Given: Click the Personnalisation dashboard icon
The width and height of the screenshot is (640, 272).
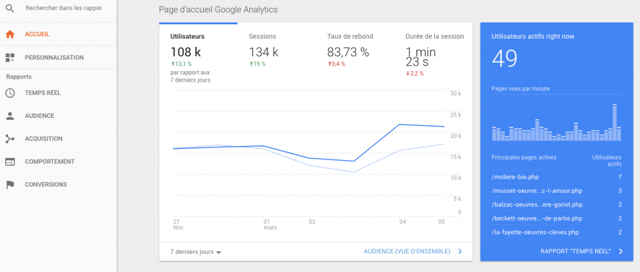Looking at the screenshot, I should tap(9, 57).
